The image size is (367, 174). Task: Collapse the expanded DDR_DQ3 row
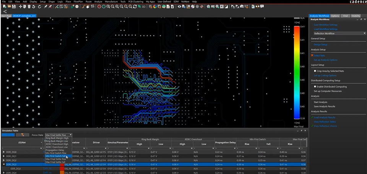[x=3, y=164]
